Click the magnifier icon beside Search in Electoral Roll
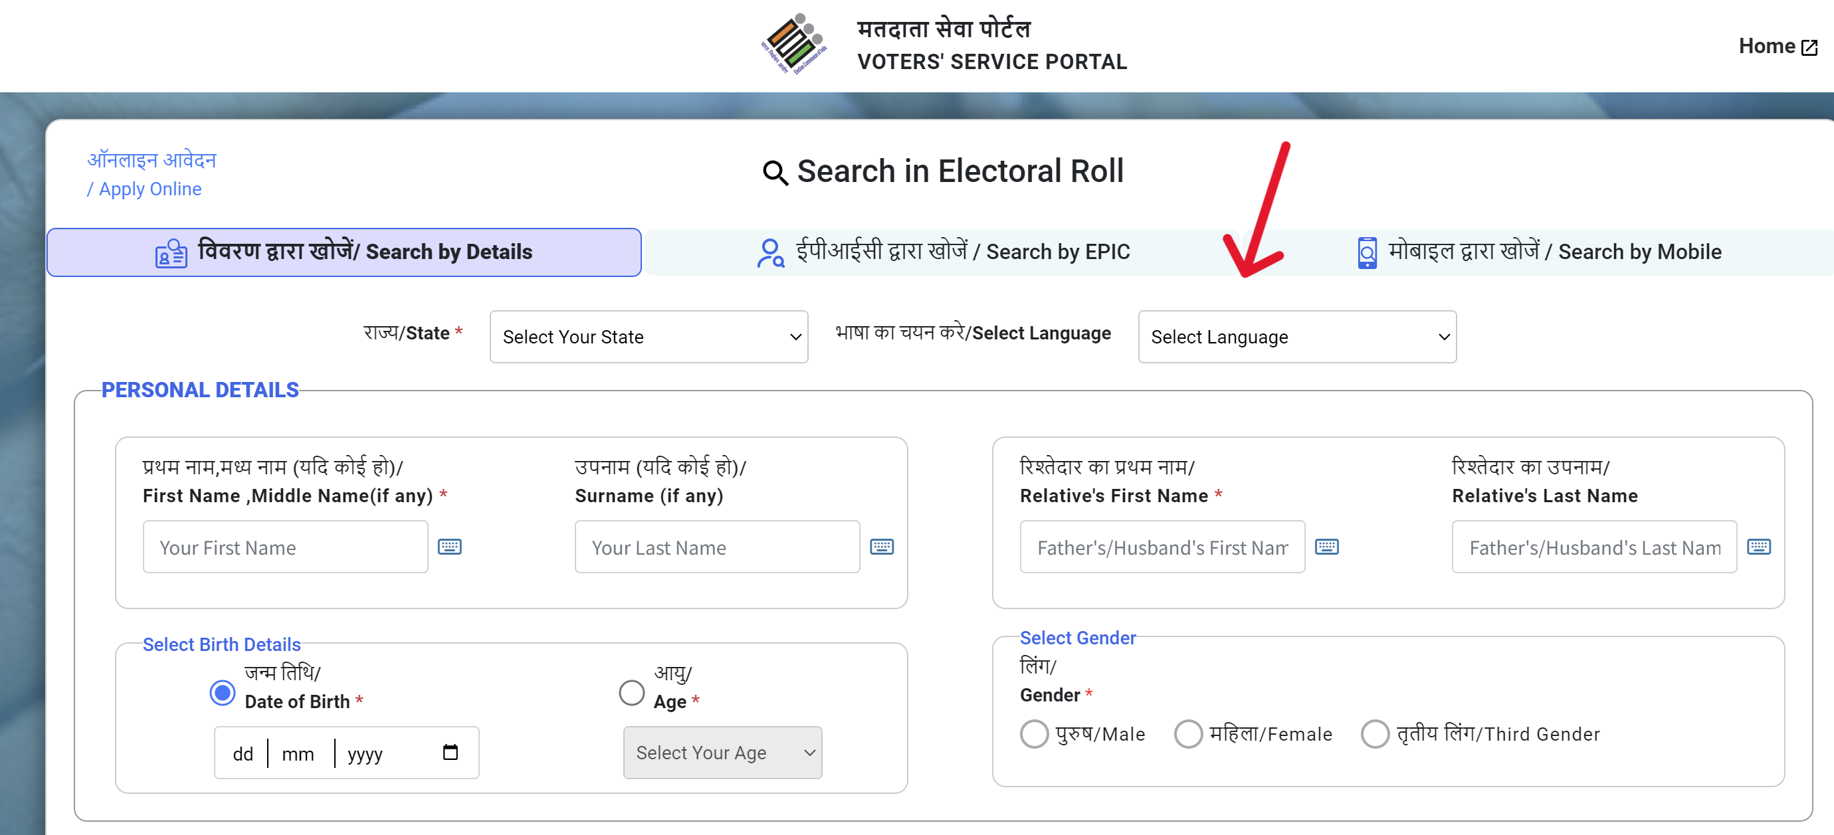 point(775,171)
